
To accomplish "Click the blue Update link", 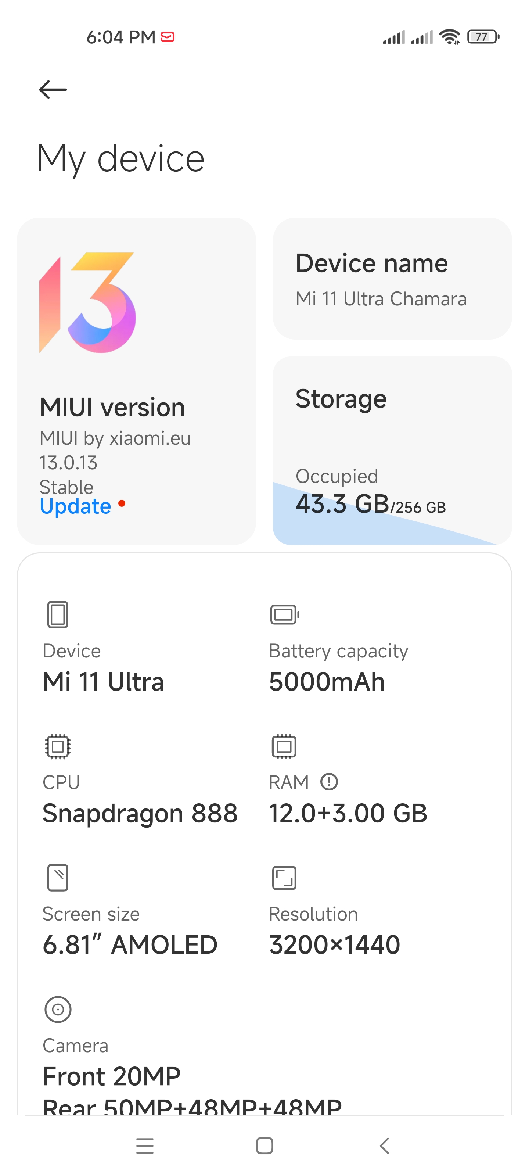I will click(x=75, y=506).
